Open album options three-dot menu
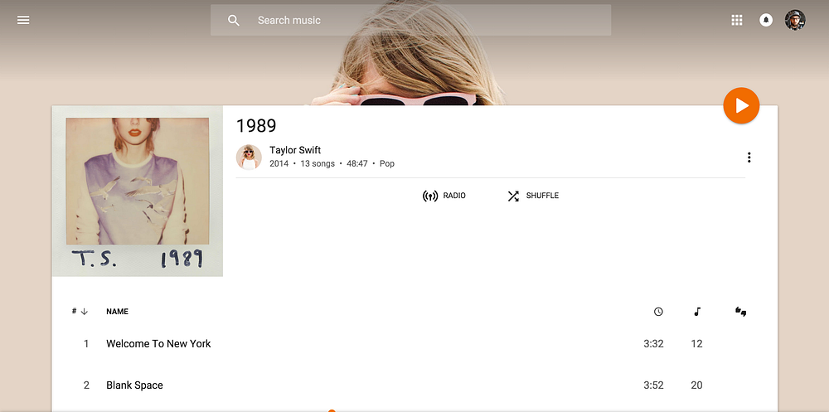This screenshot has width=829, height=412. click(x=749, y=157)
